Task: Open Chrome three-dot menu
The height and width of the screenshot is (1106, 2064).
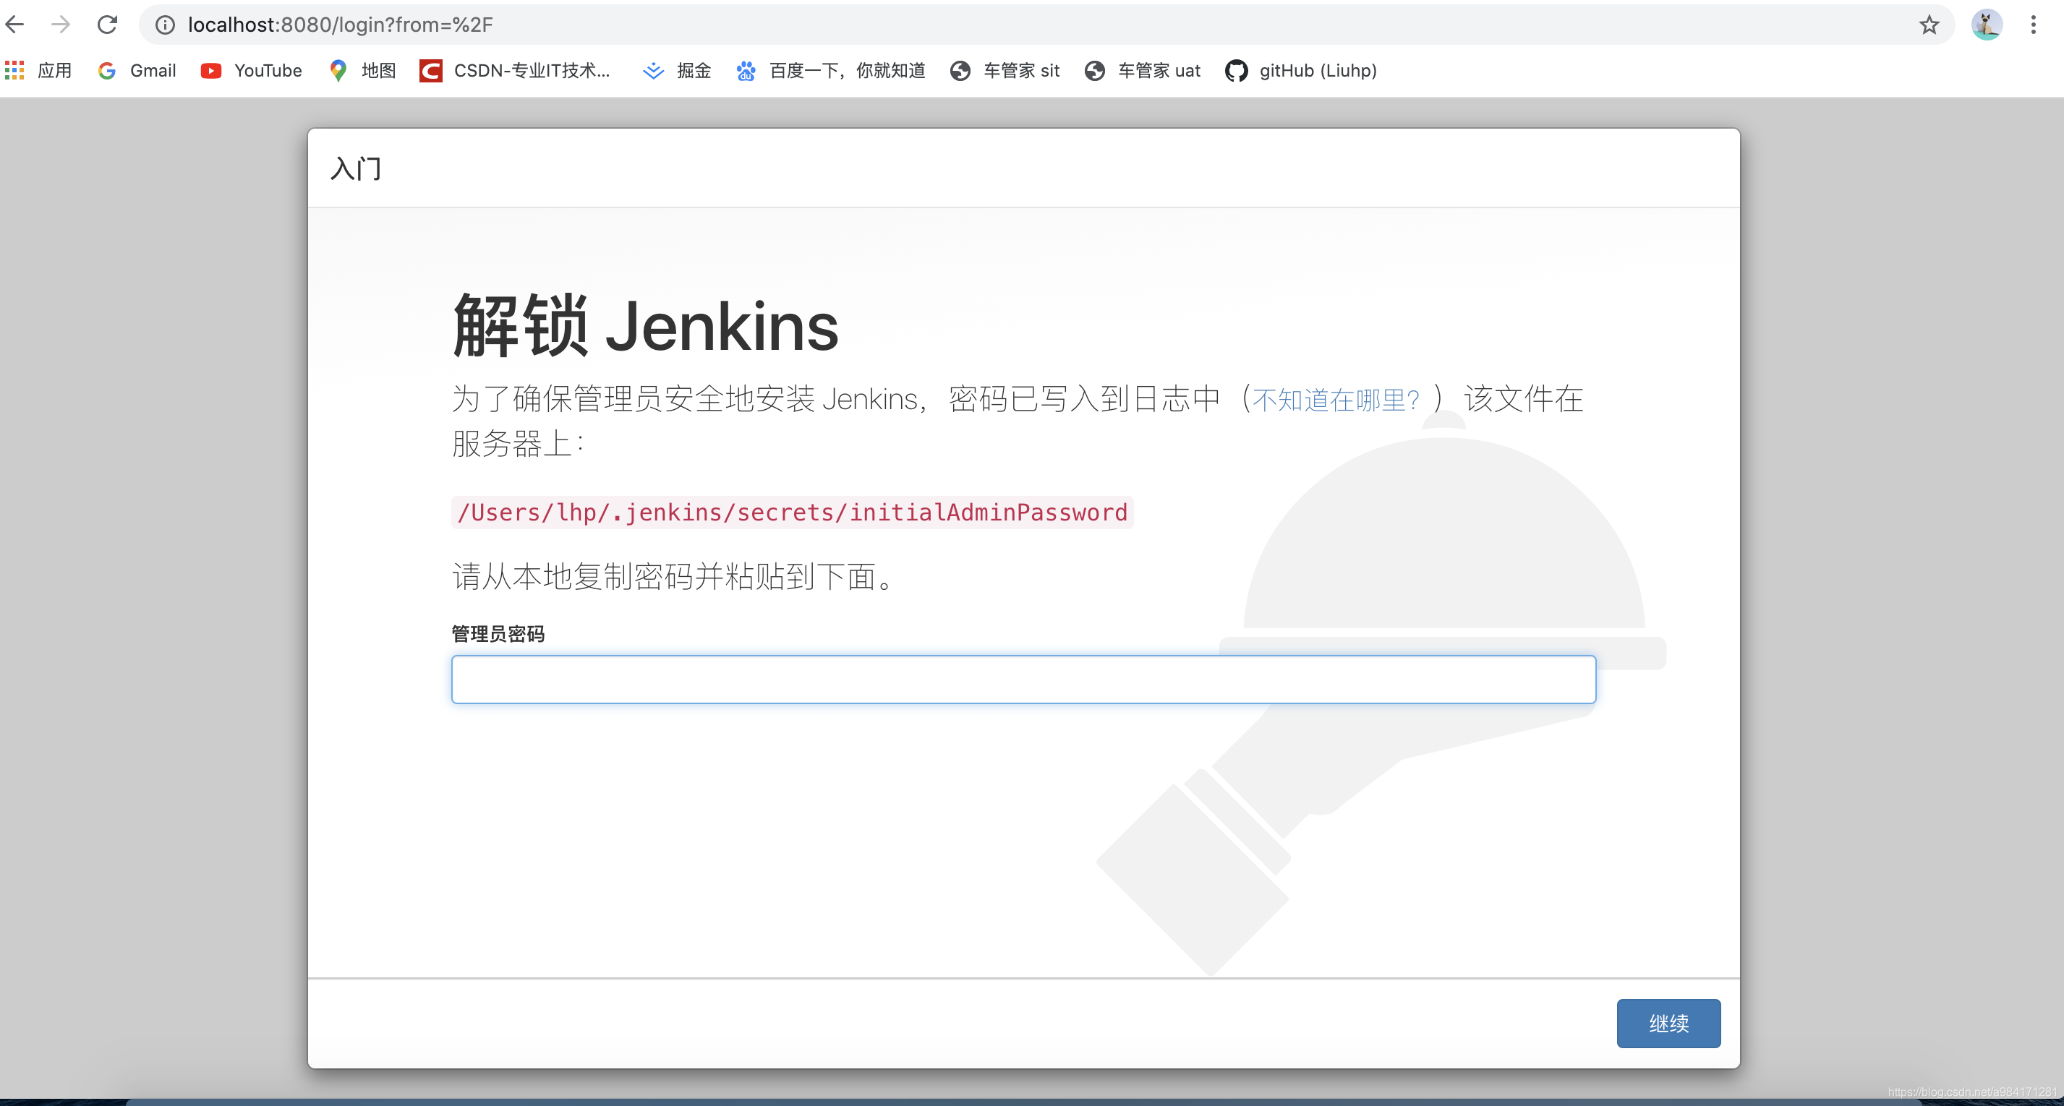Action: (x=2033, y=25)
